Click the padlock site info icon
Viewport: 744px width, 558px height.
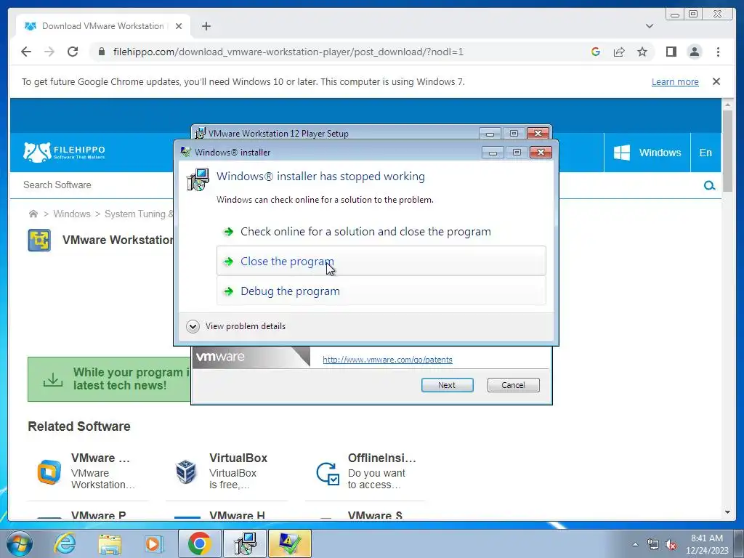(101, 52)
